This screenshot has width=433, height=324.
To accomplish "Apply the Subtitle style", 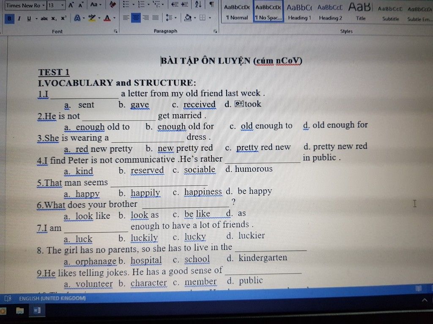I will (x=390, y=13).
